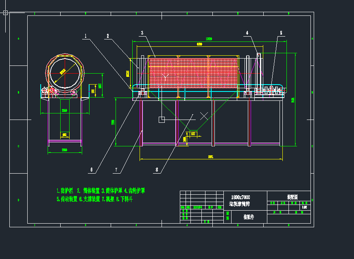Viewport: 354px width, 259px height.
Task: Pick callout number 7 label
Action: [x=116, y=170]
